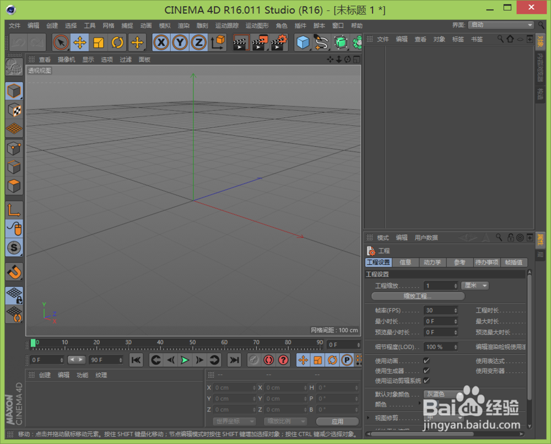The height and width of the screenshot is (444, 551).
Task: Click the viewport toggle active view icon
Action: [x=356, y=60]
